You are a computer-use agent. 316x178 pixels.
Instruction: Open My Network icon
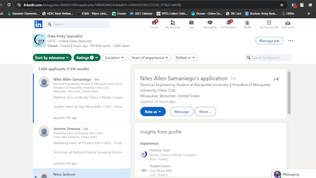(x=173, y=24)
